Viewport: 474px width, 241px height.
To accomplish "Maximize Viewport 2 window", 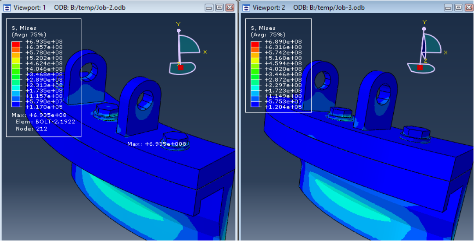I will [459, 7].
